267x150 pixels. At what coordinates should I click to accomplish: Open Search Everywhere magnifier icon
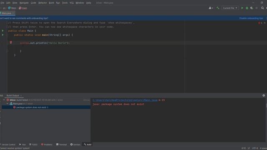[262, 8]
